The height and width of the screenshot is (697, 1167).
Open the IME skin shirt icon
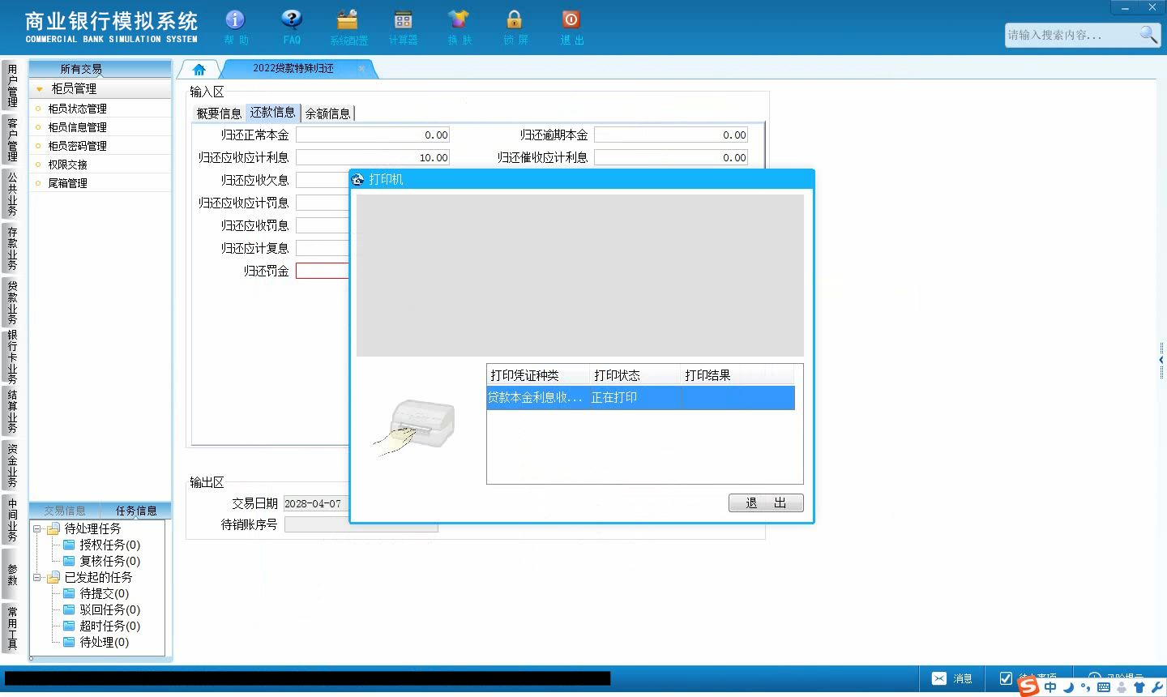point(1139,687)
